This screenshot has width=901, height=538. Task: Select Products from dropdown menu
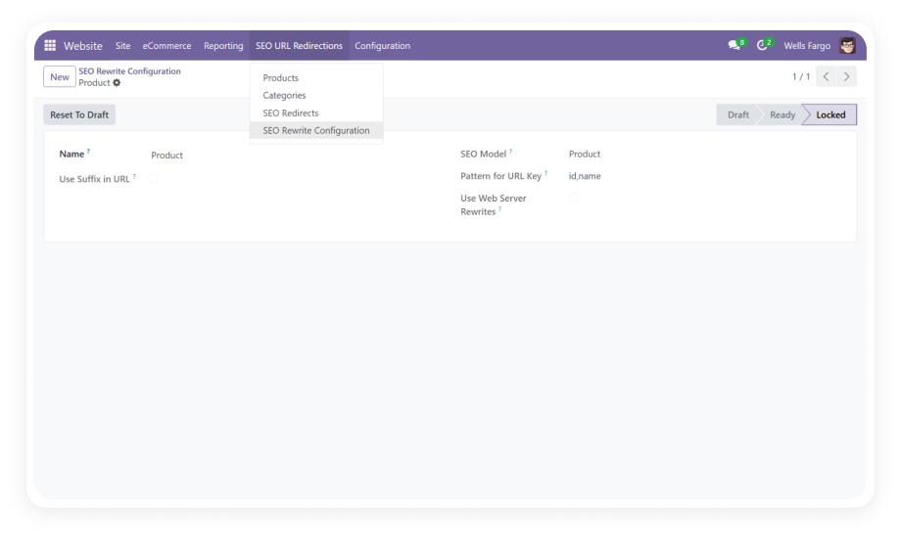click(x=316, y=77)
